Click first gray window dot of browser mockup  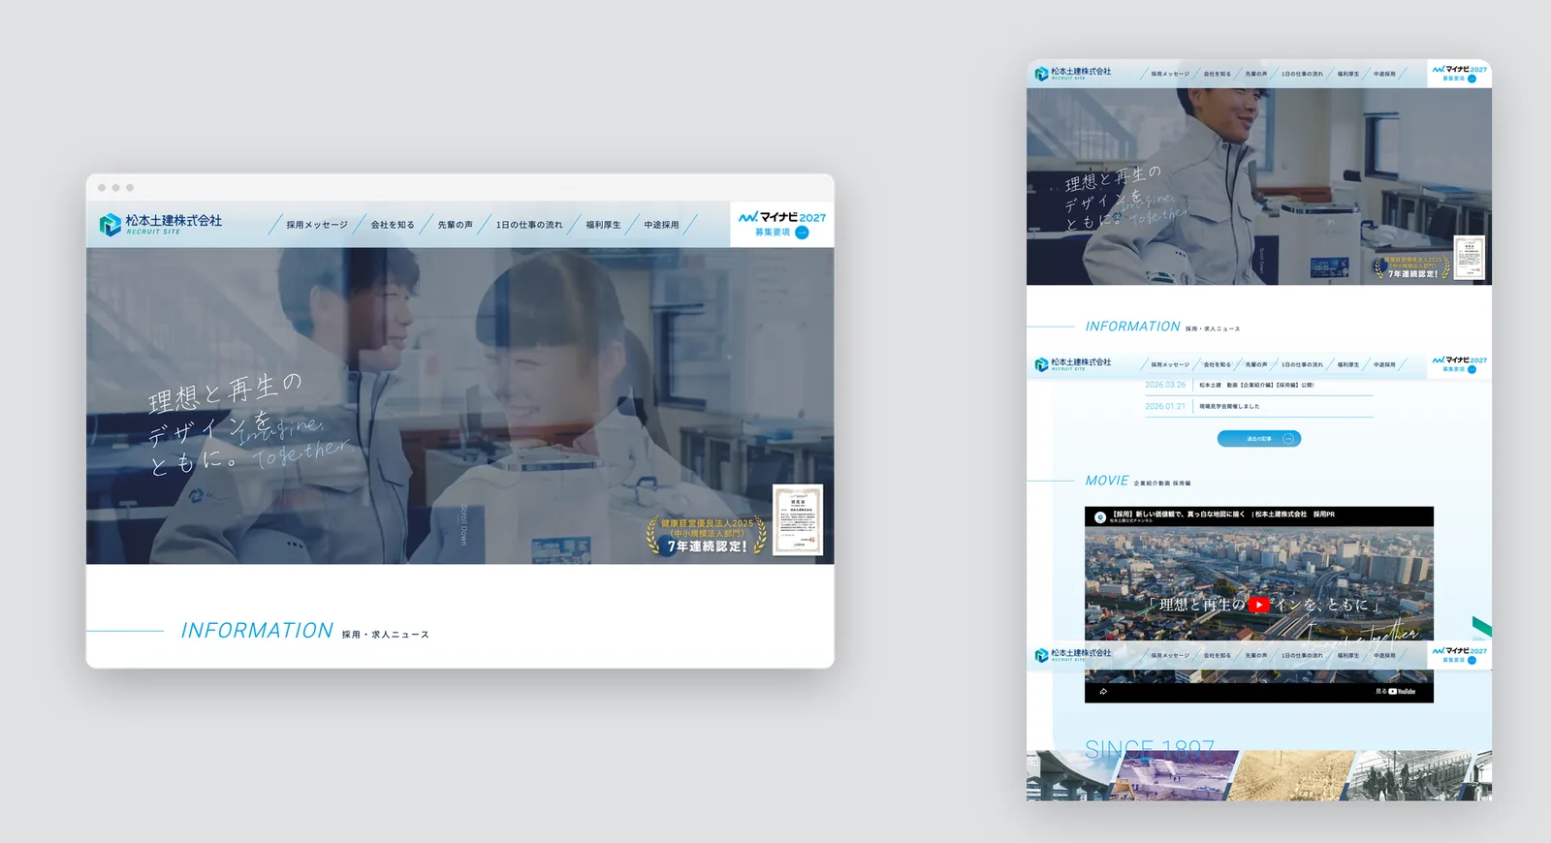pyautogui.click(x=102, y=188)
